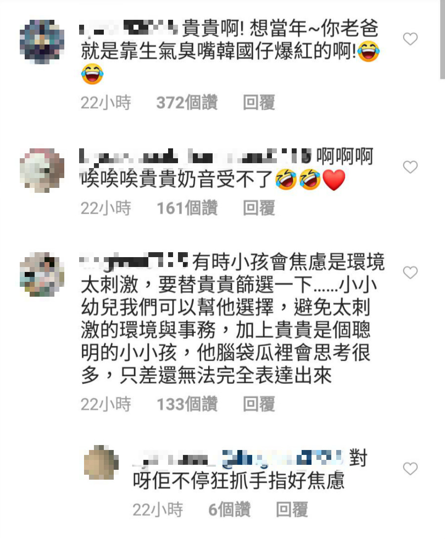Open avatar of the nested reply author

point(101,462)
